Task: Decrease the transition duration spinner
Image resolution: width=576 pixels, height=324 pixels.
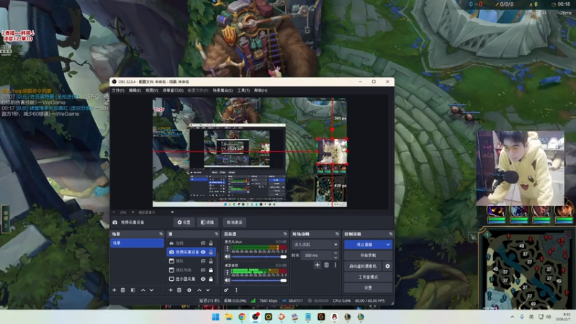Action: pos(336,257)
